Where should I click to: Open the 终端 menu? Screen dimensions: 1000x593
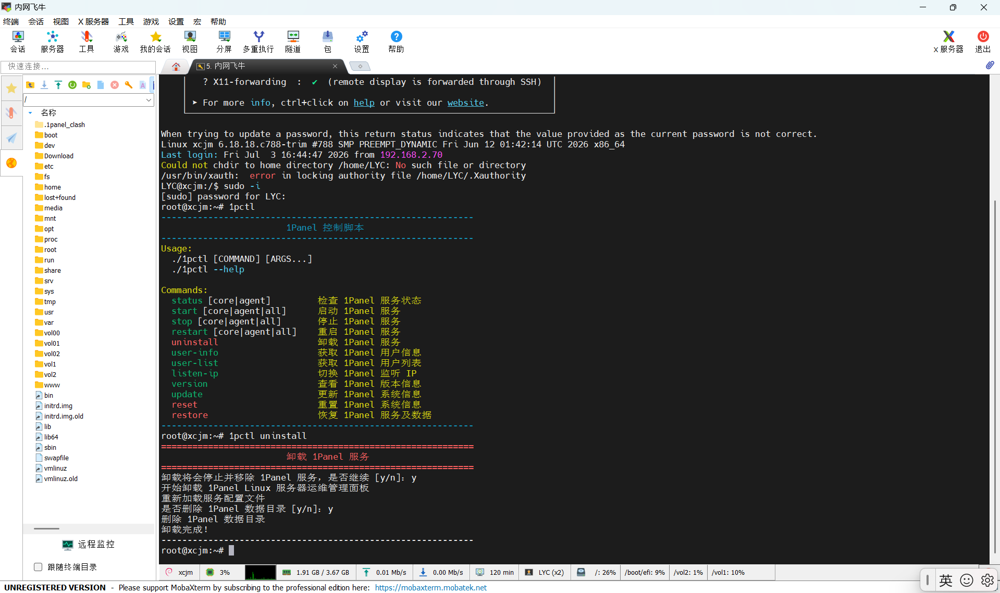tap(11, 21)
